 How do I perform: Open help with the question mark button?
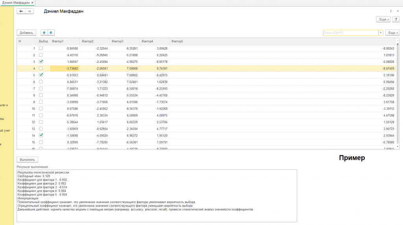[396, 19]
